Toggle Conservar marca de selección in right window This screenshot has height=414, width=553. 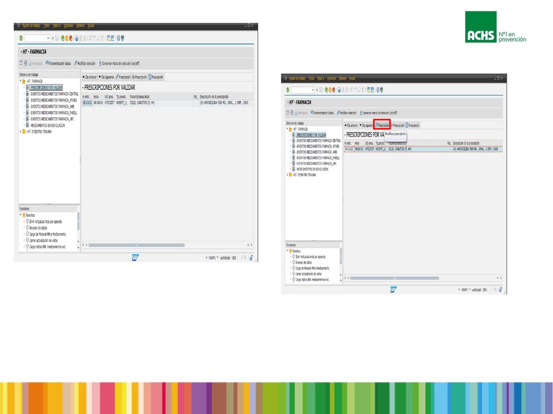coord(379,113)
